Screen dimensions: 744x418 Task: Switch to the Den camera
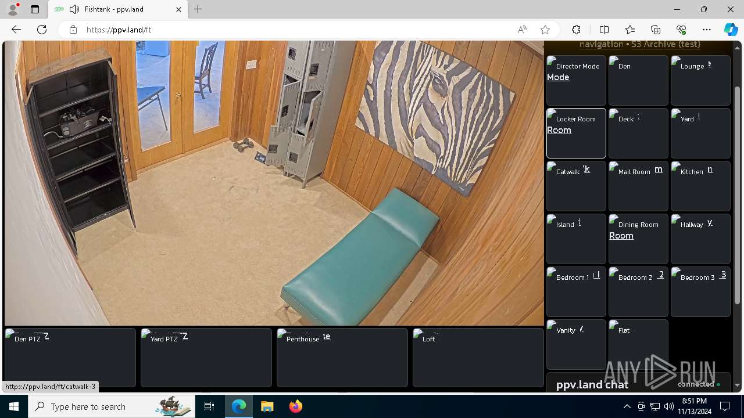point(638,80)
